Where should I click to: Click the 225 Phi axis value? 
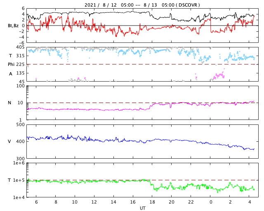pyautogui.click(x=20, y=64)
